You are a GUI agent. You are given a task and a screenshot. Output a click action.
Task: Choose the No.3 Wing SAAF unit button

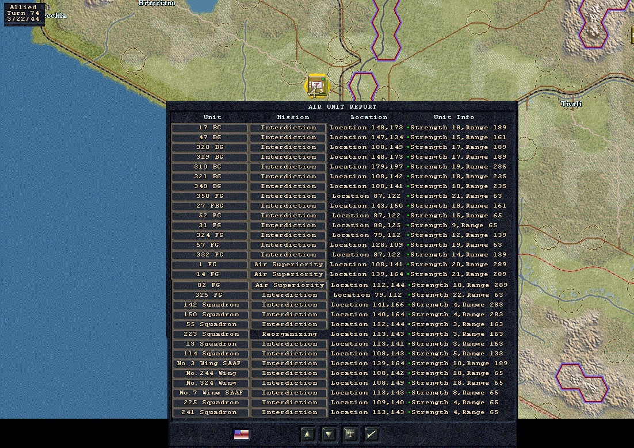(x=211, y=363)
